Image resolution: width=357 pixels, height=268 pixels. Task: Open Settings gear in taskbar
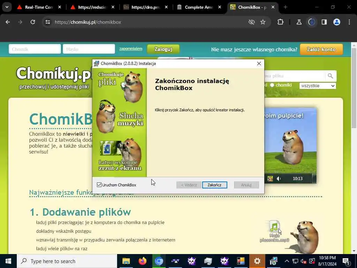click(257, 261)
